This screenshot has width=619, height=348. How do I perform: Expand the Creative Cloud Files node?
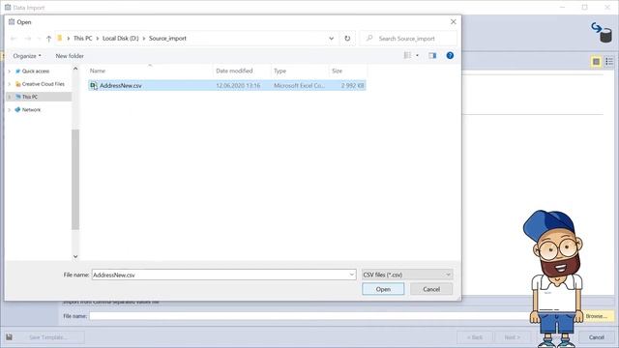10,84
